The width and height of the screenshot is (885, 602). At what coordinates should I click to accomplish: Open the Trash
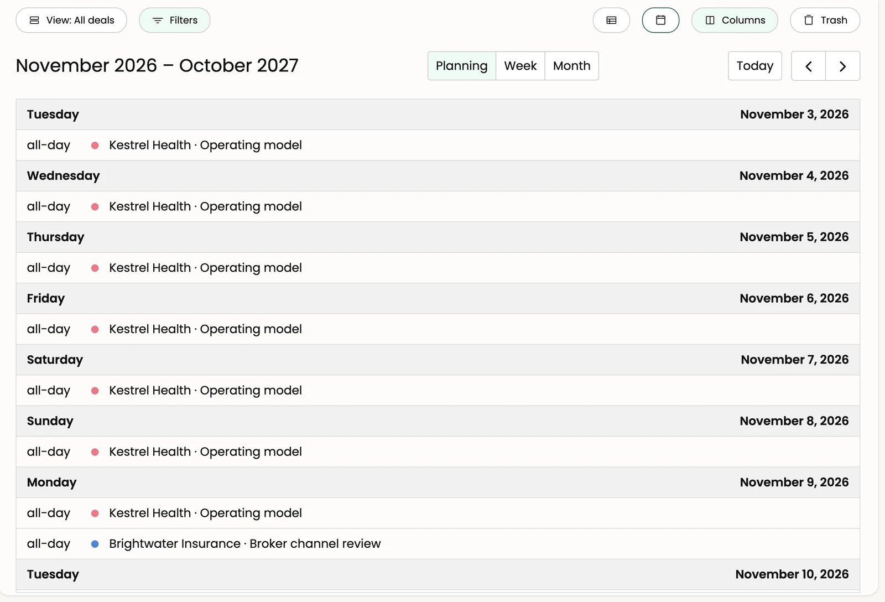(825, 20)
